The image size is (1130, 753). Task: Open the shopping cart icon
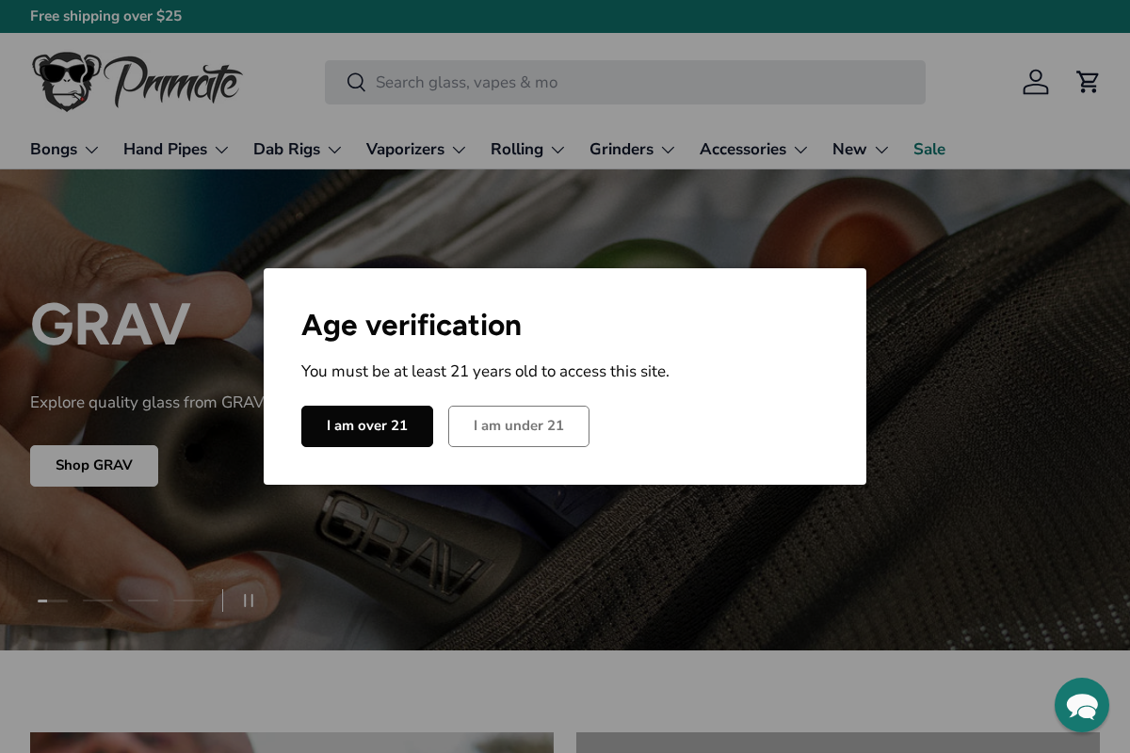click(1088, 82)
